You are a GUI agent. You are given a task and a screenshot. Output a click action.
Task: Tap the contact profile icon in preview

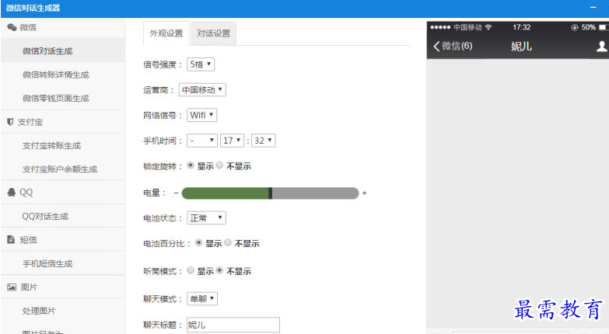click(x=602, y=46)
